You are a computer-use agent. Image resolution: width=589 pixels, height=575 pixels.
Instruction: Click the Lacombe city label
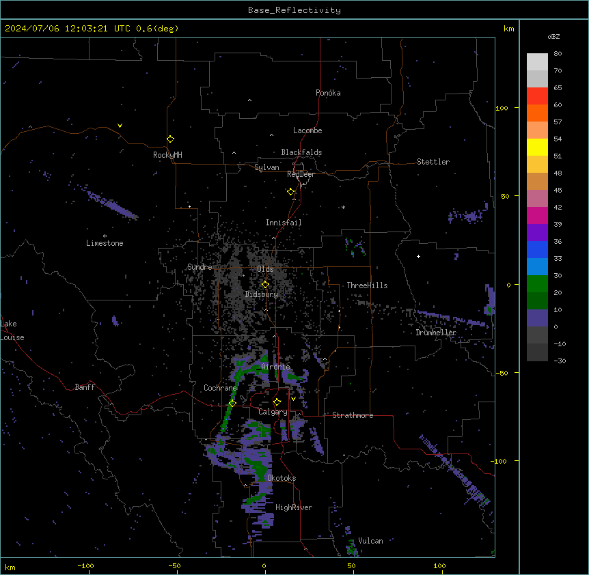click(x=307, y=130)
